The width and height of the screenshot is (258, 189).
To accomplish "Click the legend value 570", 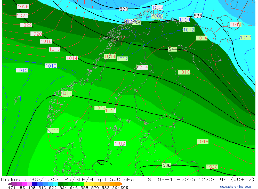I will 95,187.
